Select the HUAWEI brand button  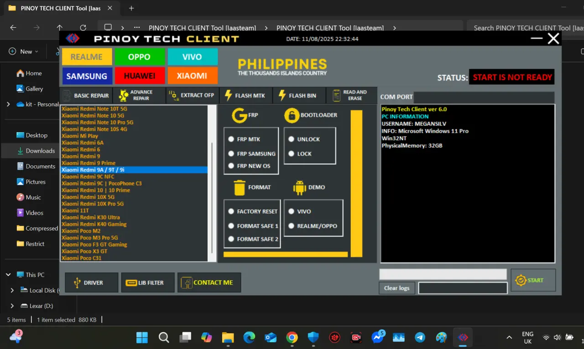click(x=140, y=76)
